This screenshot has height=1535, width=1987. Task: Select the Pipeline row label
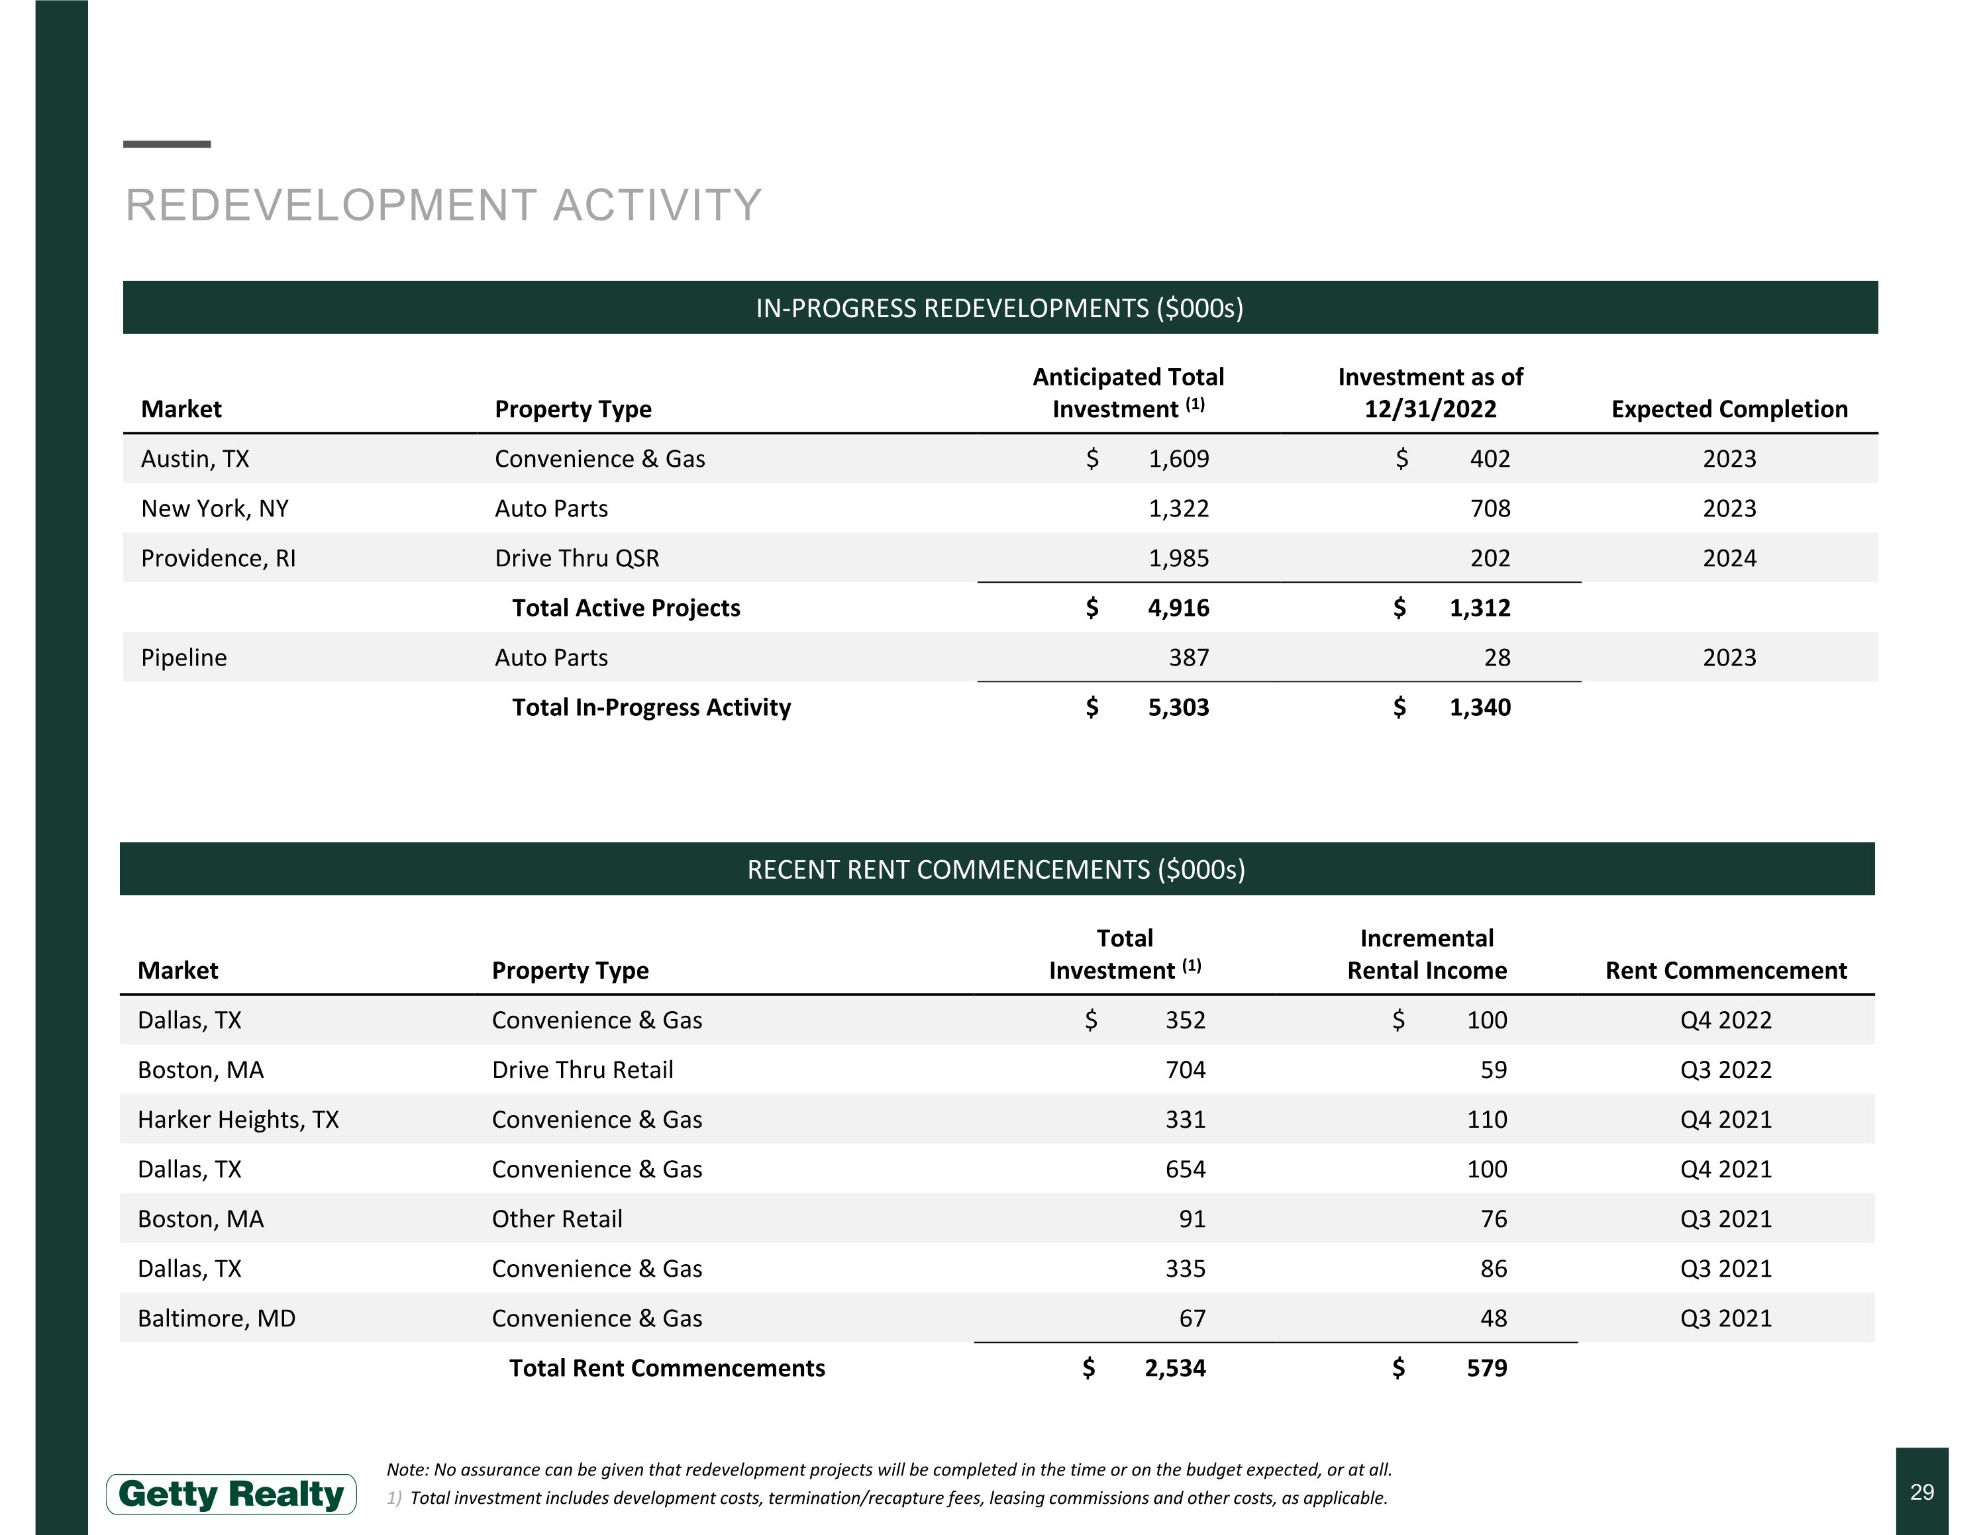click(x=183, y=658)
